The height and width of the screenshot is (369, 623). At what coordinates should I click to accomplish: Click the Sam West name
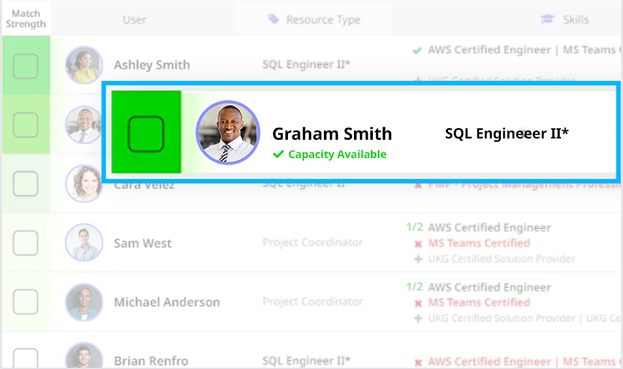click(142, 243)
